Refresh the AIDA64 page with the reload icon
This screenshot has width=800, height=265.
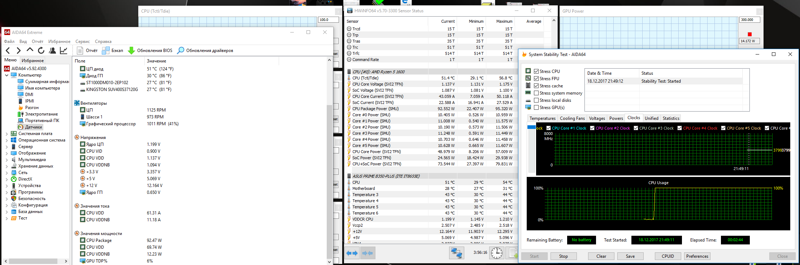click(41, 51)
